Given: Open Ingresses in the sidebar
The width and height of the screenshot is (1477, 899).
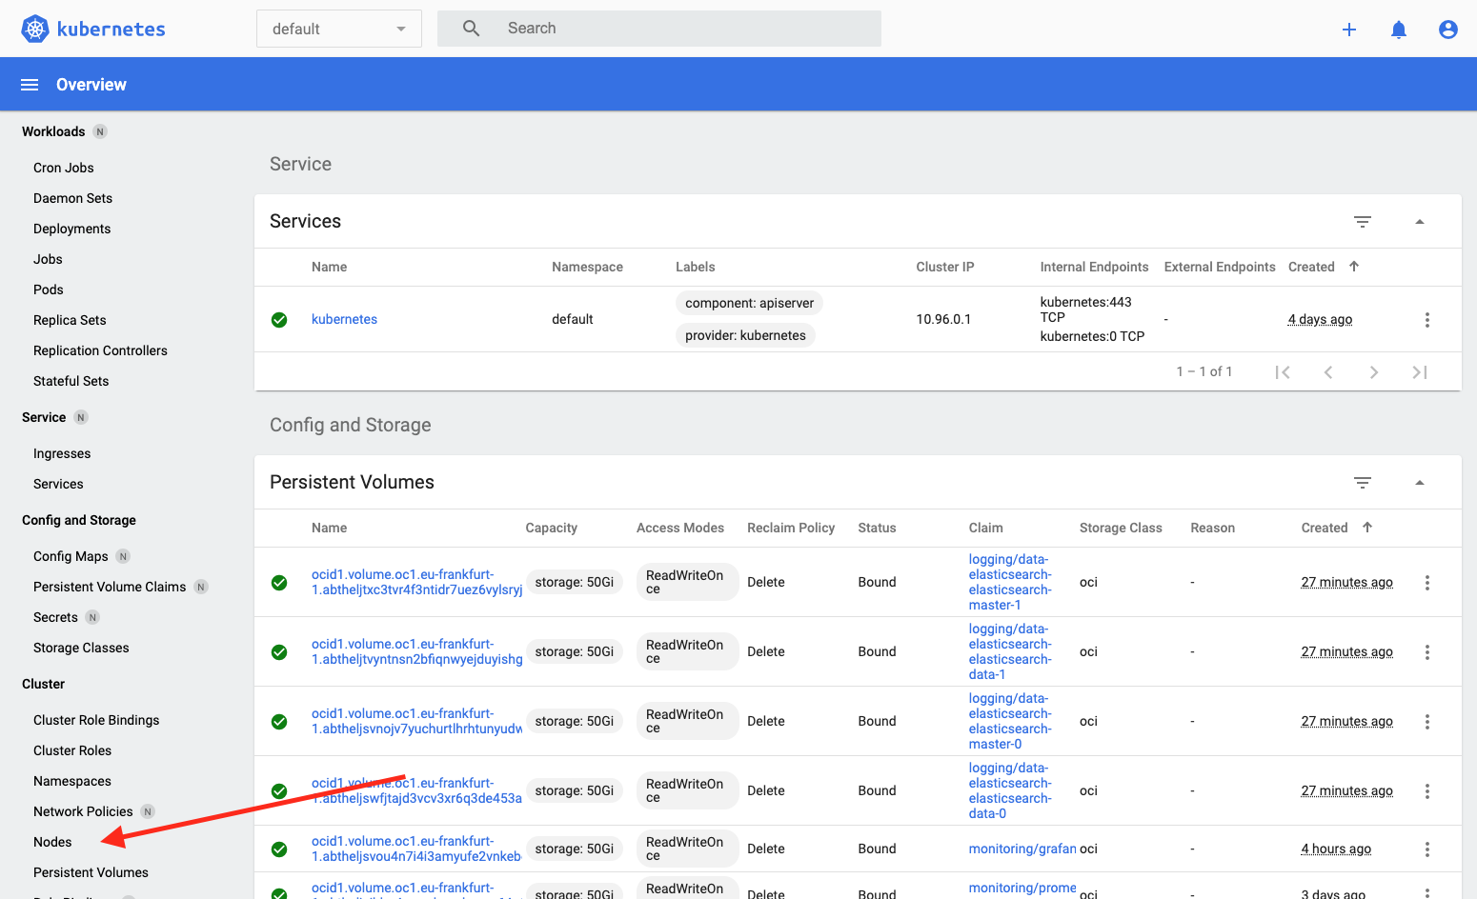Looking at the screenshot, I should click(62, 453).
